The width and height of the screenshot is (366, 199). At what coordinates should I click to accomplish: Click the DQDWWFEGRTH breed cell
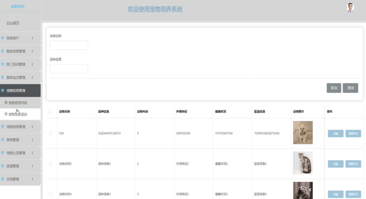[109, 133]
